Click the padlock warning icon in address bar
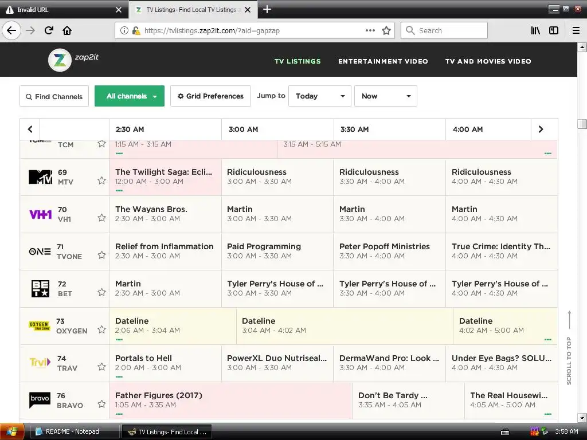This screenshot has width=587, height=440. click(136, 31)
